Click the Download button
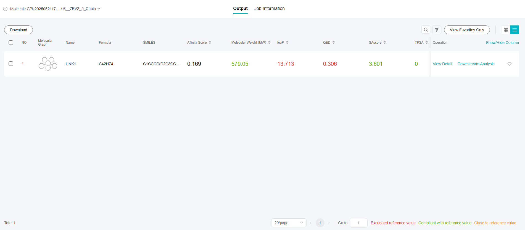The width and height of the screenshot is (525, 230). pyautogui.click(x=19, y=30)
